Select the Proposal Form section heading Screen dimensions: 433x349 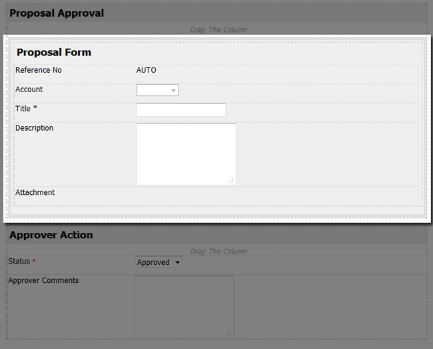pyautogui.click(x=54, y=52)
